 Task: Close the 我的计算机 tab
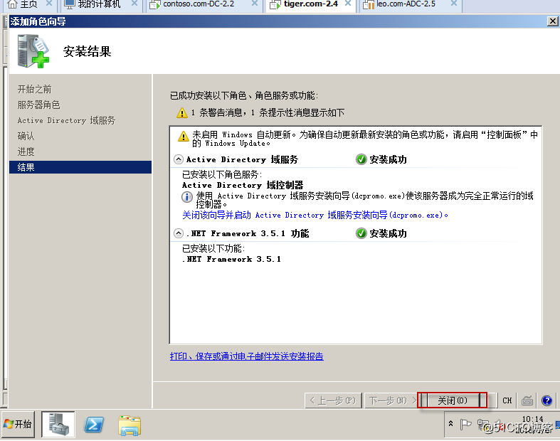tap(134, 4)
